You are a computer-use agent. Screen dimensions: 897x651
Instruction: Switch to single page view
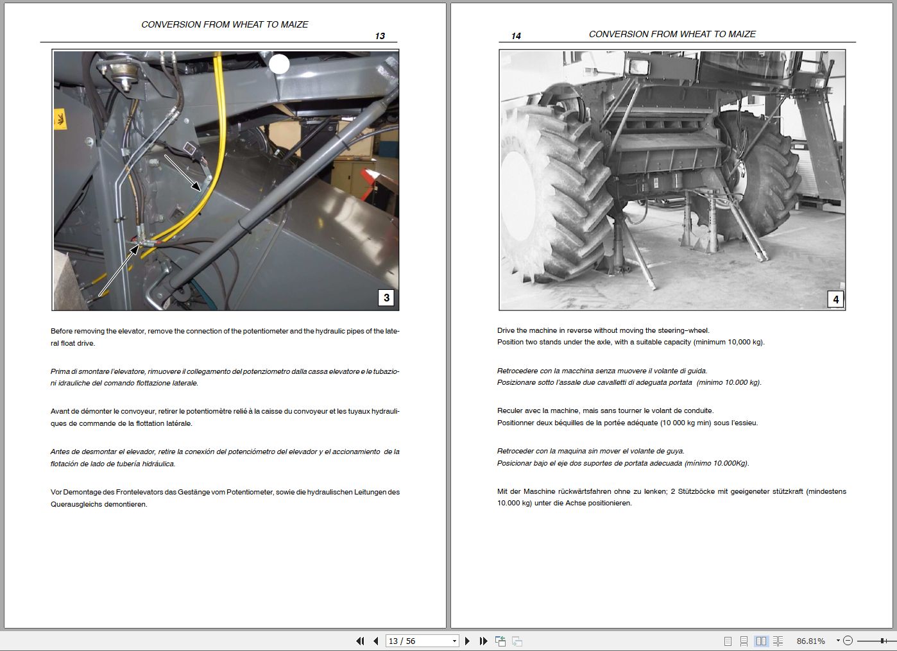pos(728,641)
